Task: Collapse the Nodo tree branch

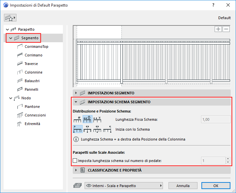Action: [11, 98]
